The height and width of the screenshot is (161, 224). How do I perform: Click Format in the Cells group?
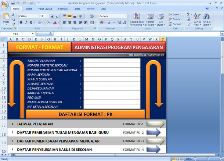[176, 24]
